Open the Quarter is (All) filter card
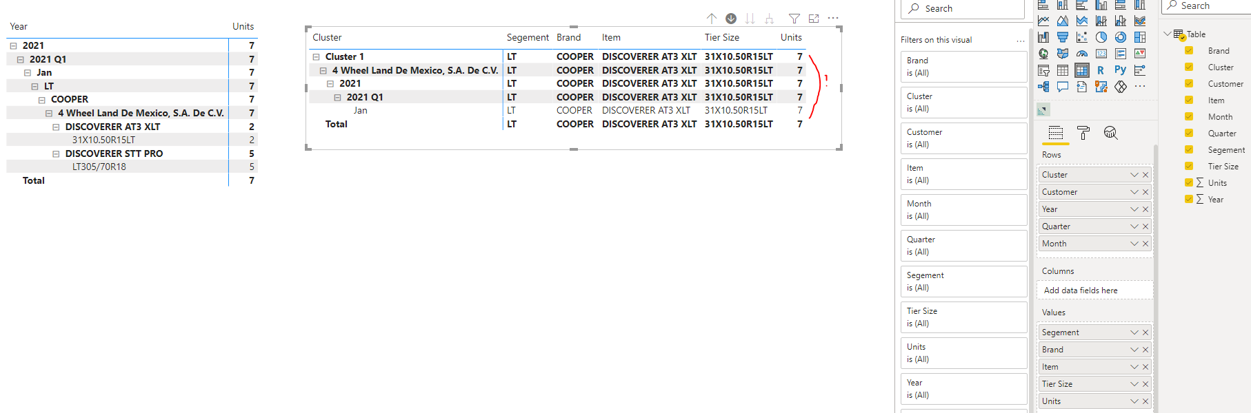 pyautogui.click(x=963, y=246)
